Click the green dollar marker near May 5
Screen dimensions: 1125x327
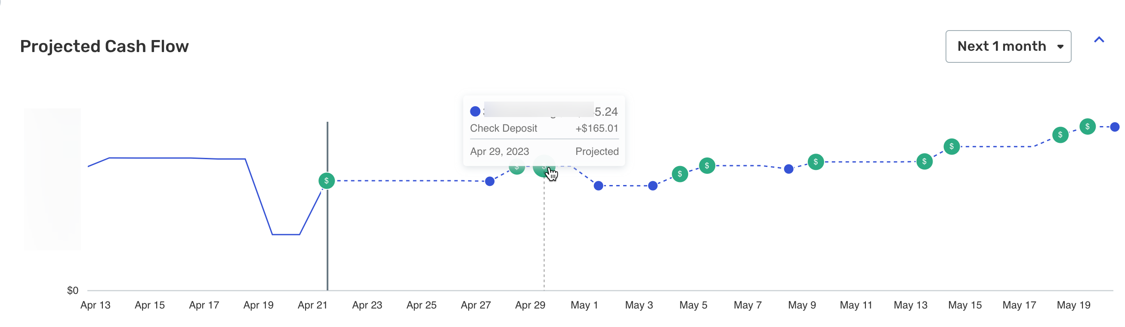707,166
